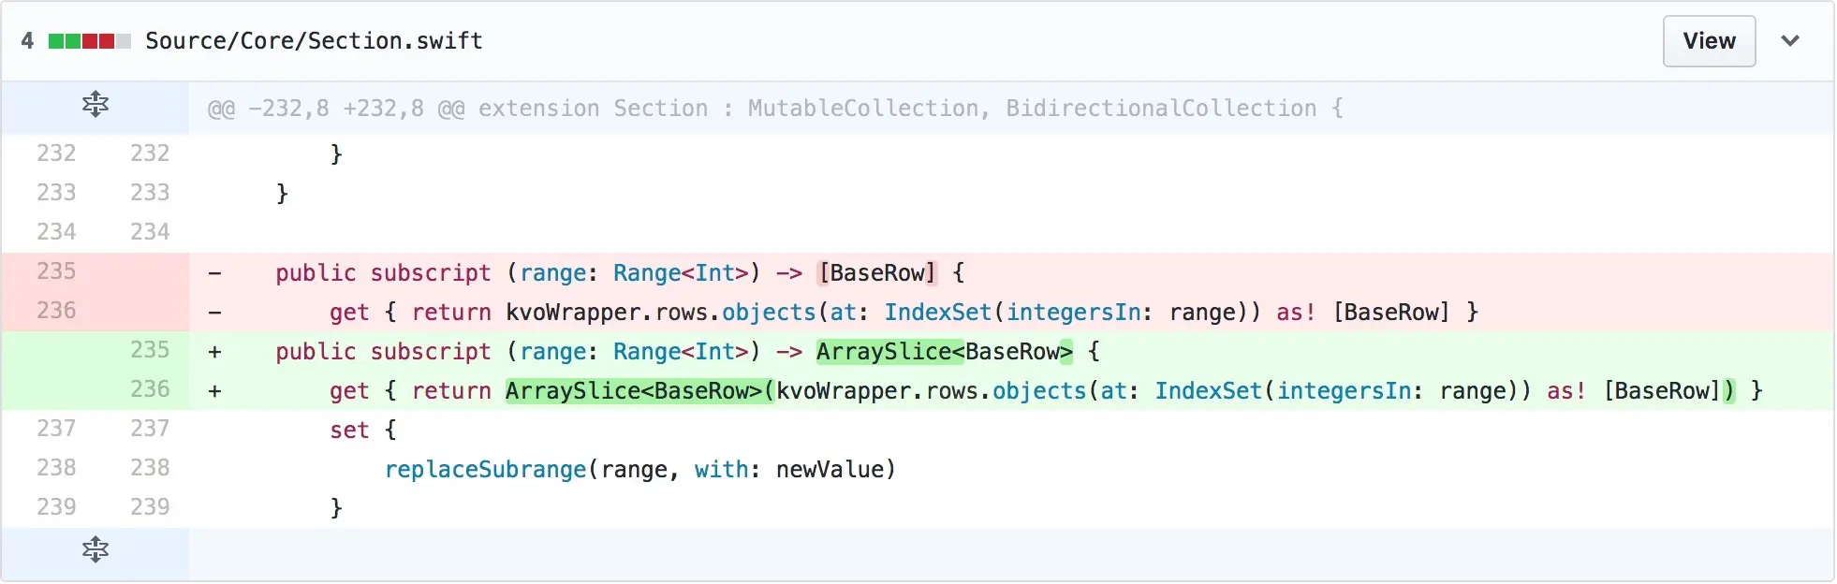This screenshot has width=1837, height=584.
Task: Click the Source/Core/Section.swift file name
Action: 314,41
